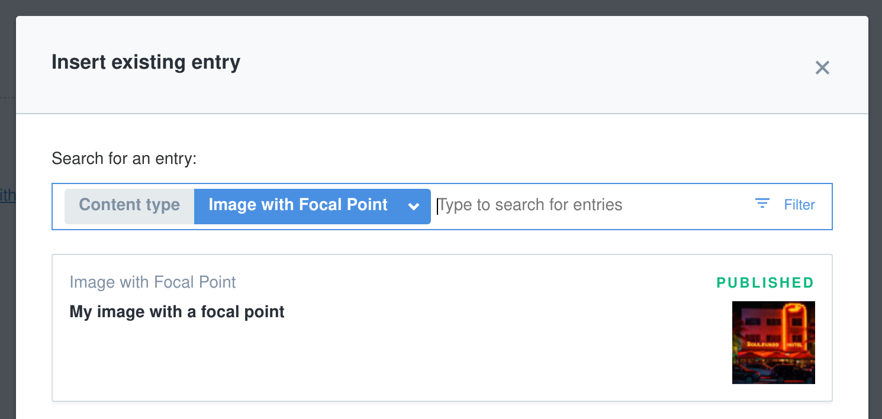Close the Insert existing entry dialog
This screenshot has height=419, width=882.
pyautogui.click(x=822, y=67)
